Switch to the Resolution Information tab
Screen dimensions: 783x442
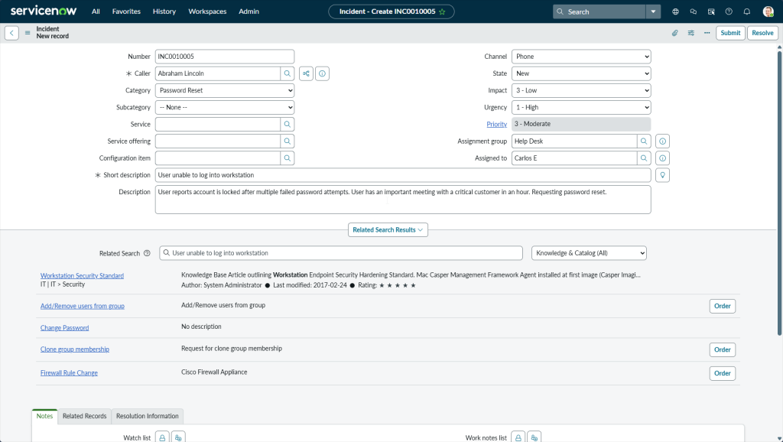coord(148,416)
